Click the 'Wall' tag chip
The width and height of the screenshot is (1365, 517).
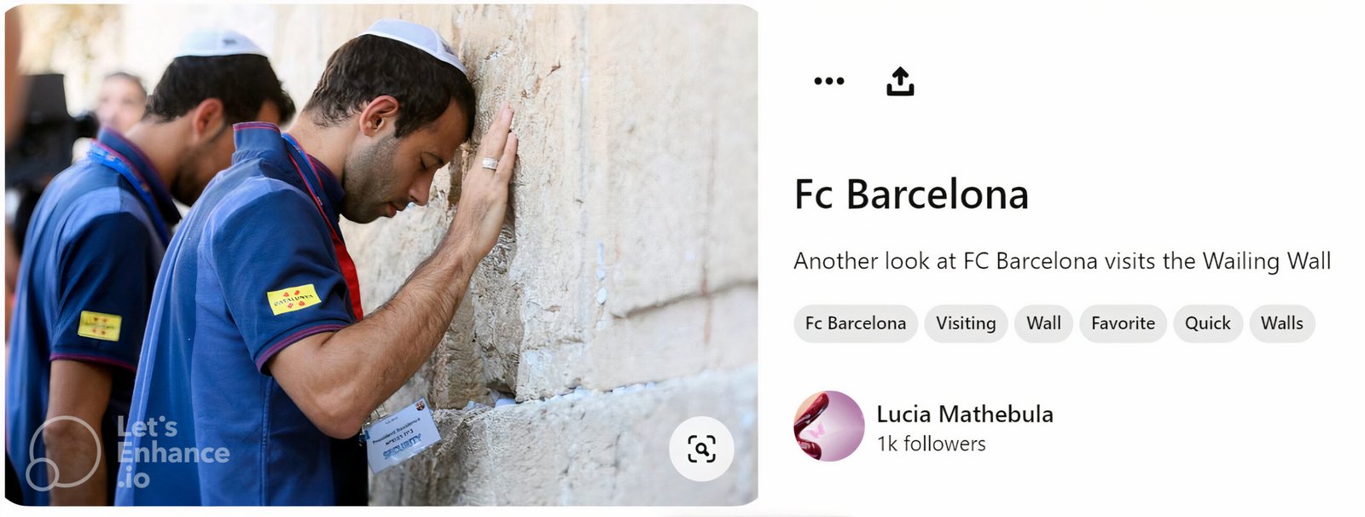[1043, 323]
